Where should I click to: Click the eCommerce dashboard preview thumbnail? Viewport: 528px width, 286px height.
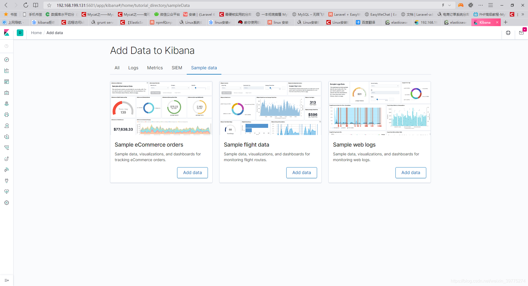click(x=161, y=108)
